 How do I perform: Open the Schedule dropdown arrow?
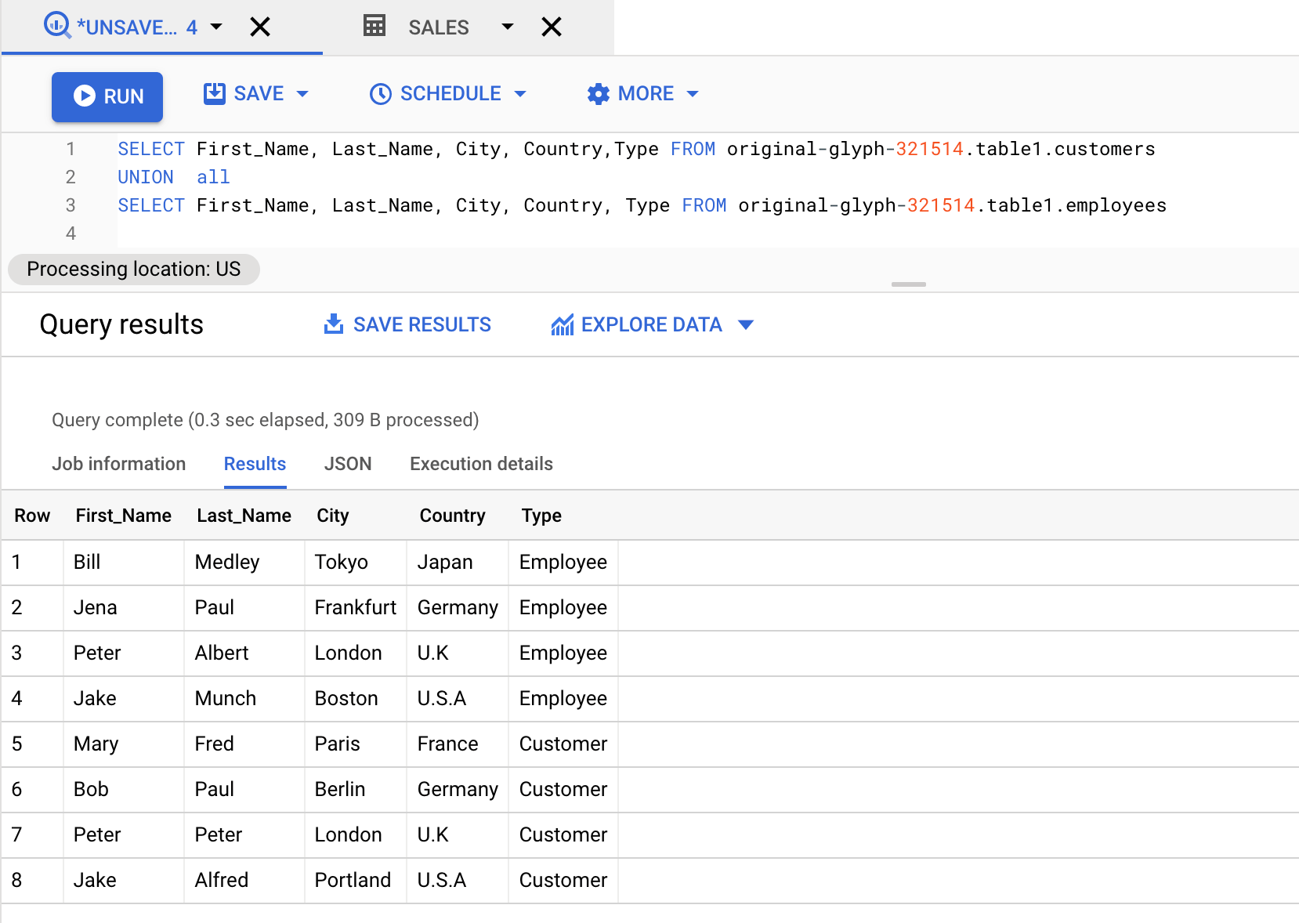pos(521,93)
